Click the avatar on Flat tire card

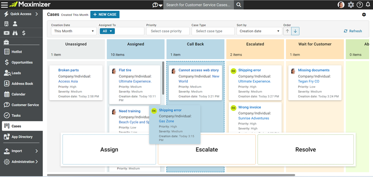tap(114, 71)
